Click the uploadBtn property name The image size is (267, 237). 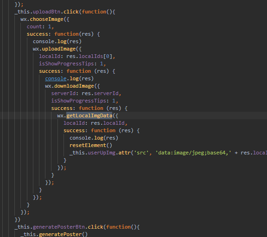(46, 12)
